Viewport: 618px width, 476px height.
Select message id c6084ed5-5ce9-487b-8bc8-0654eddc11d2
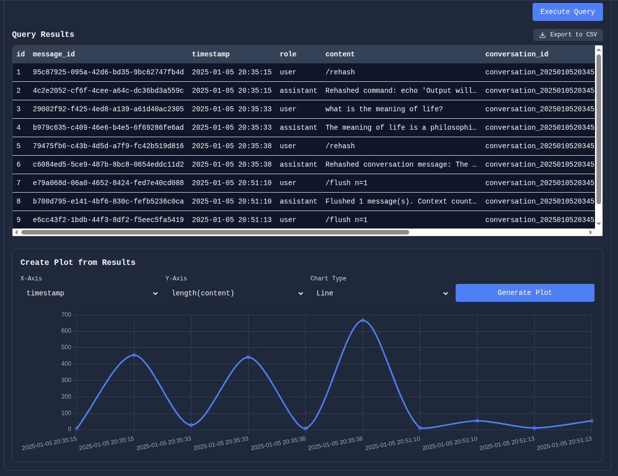click(x=108, y=165)
